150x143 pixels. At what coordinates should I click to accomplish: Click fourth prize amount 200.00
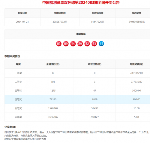click(x=136, y=99)
